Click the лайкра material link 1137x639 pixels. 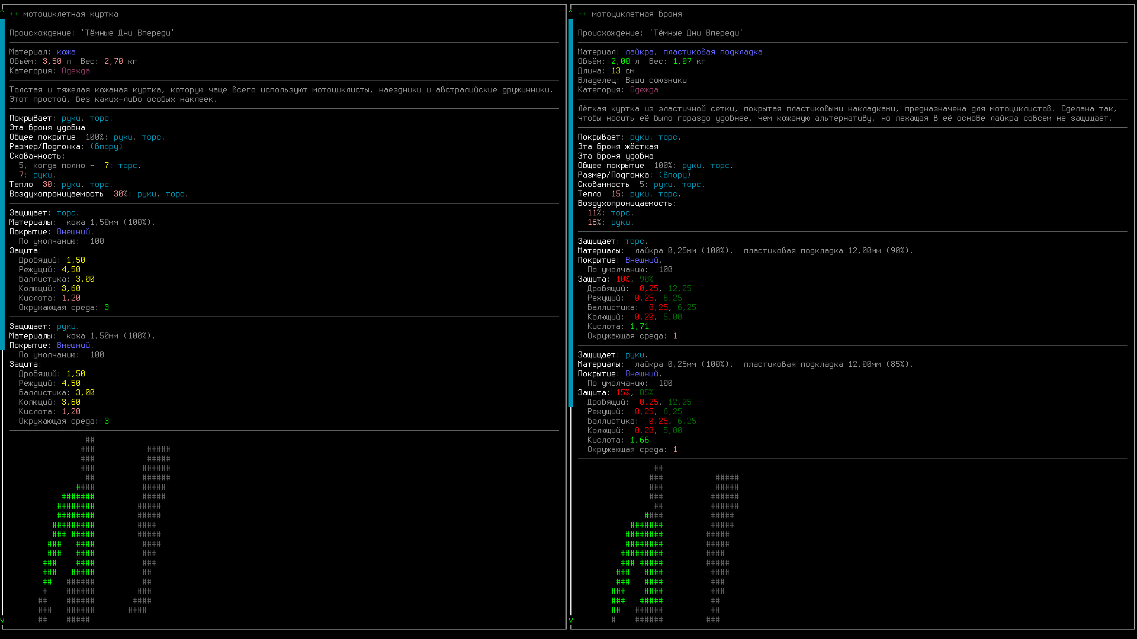[639, 52]
